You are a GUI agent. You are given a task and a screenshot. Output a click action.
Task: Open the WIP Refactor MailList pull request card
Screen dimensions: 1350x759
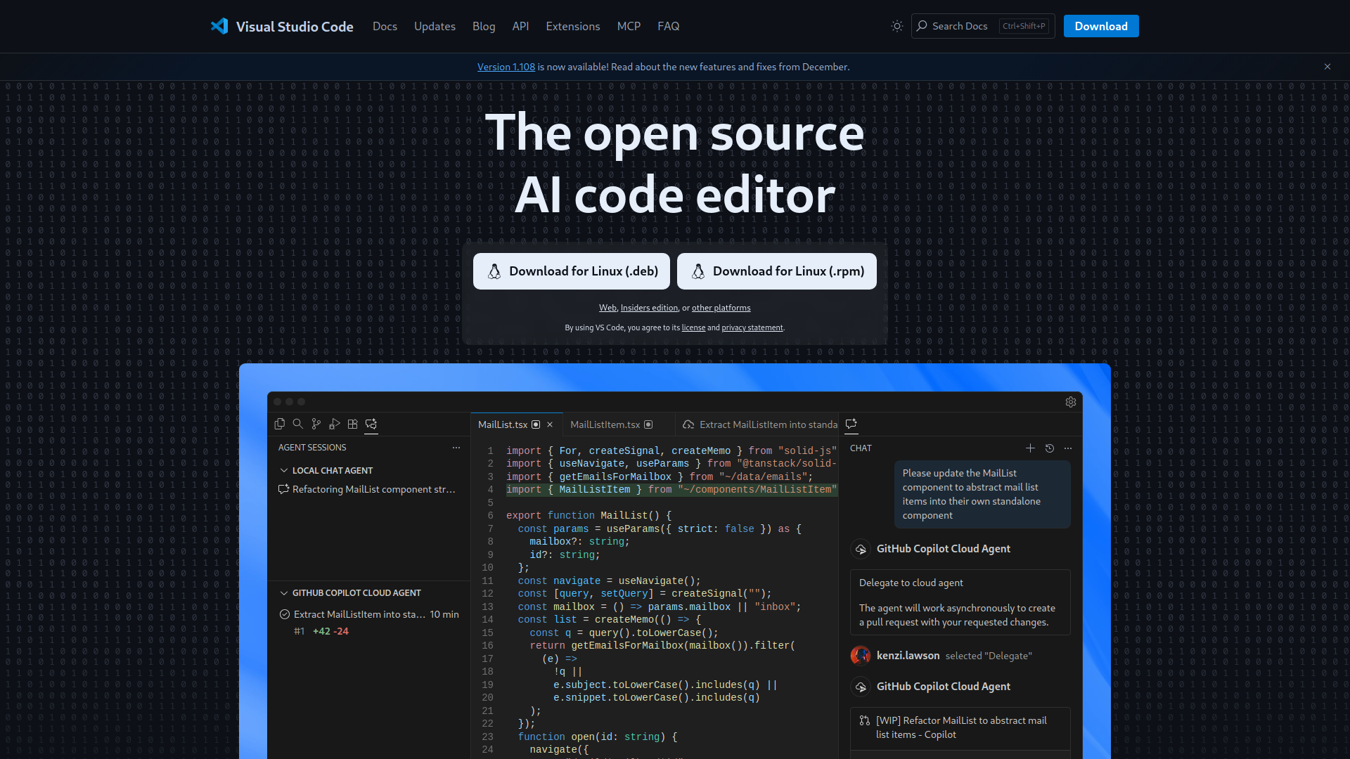(x=960, y=727)
